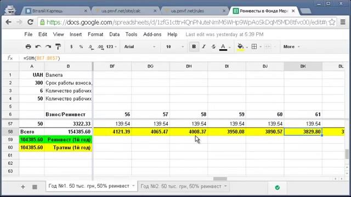Decrease decimal places icon

90,47
